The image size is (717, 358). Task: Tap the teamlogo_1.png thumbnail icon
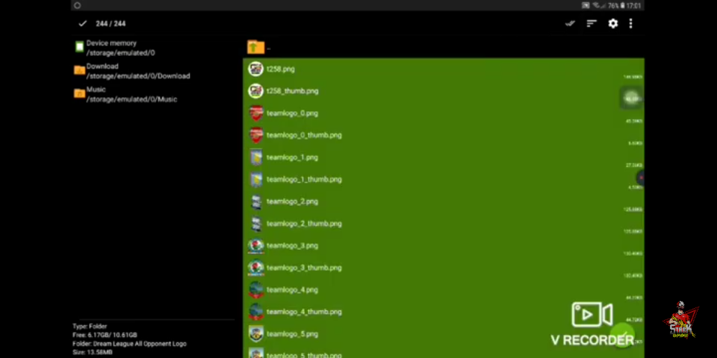tap(256, 157)
